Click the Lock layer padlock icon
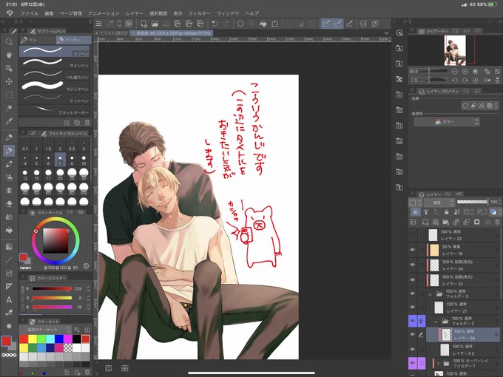 pos(446,212)
